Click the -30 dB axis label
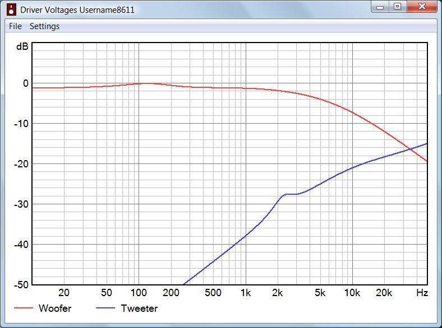This screenshot has height=328, width=442. coord(21,204)
